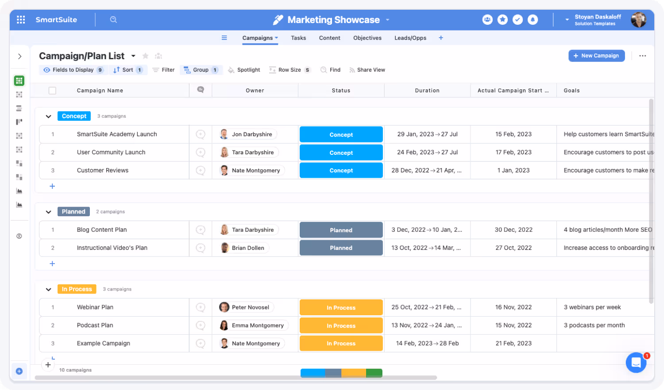Open the chat support bubble

point(636,363)
